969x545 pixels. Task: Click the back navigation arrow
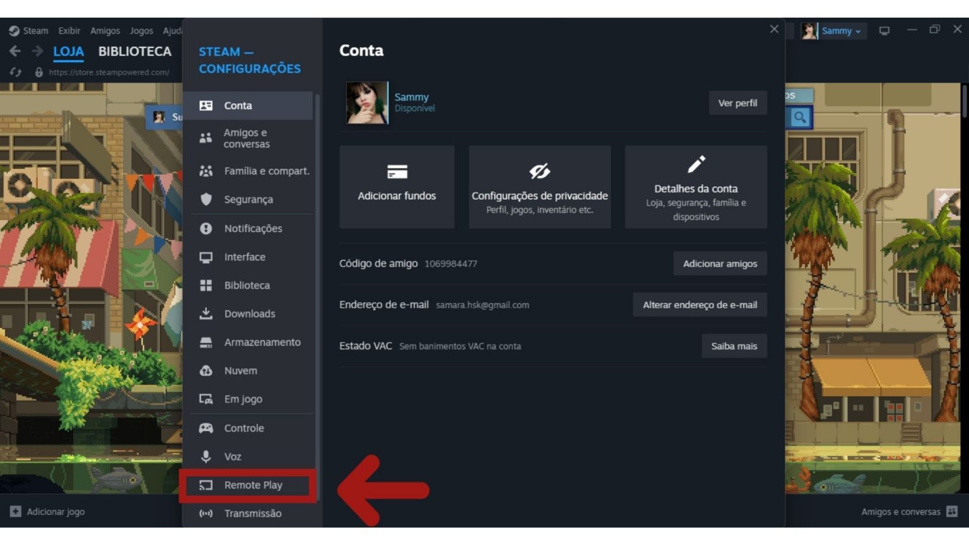14,51
